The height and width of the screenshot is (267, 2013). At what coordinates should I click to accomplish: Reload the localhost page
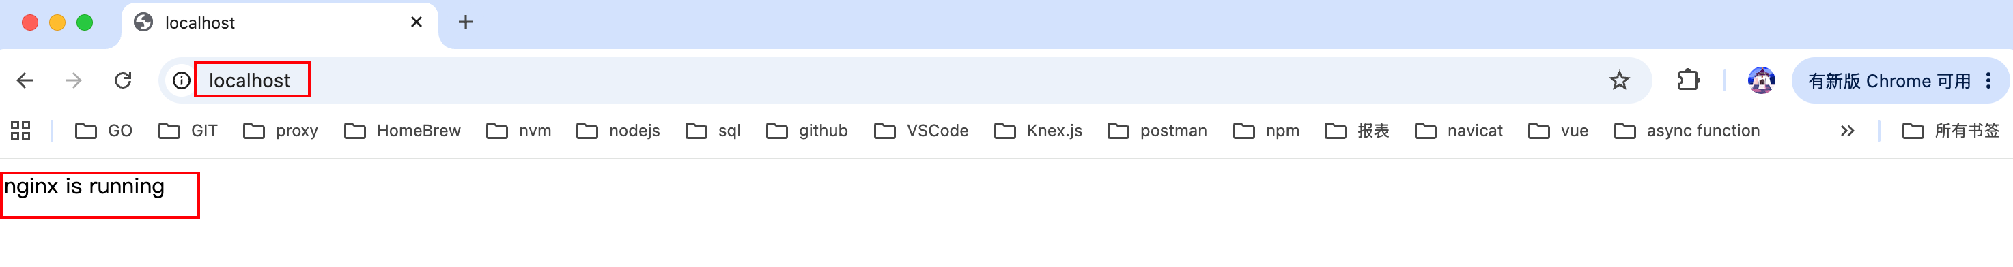point(123,80)
